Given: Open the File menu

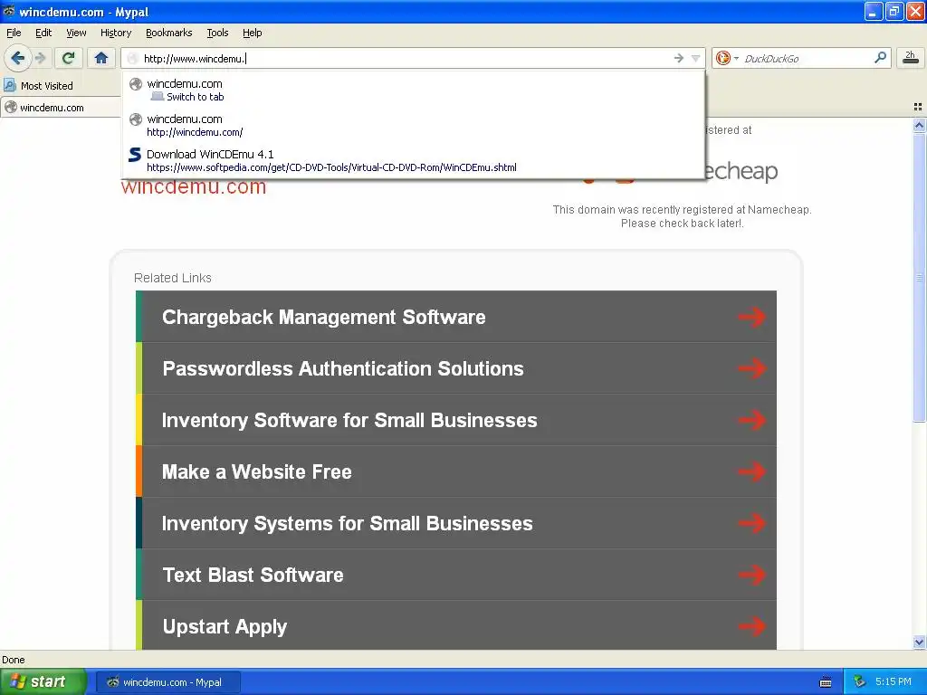Looking at the screenshot, I should pyautogui.click(x=14, y=33).
